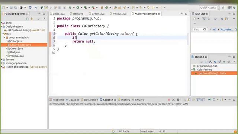
Task: Toggle Hide Completed Tasks in Task List
Action: (x=222, y=19)
